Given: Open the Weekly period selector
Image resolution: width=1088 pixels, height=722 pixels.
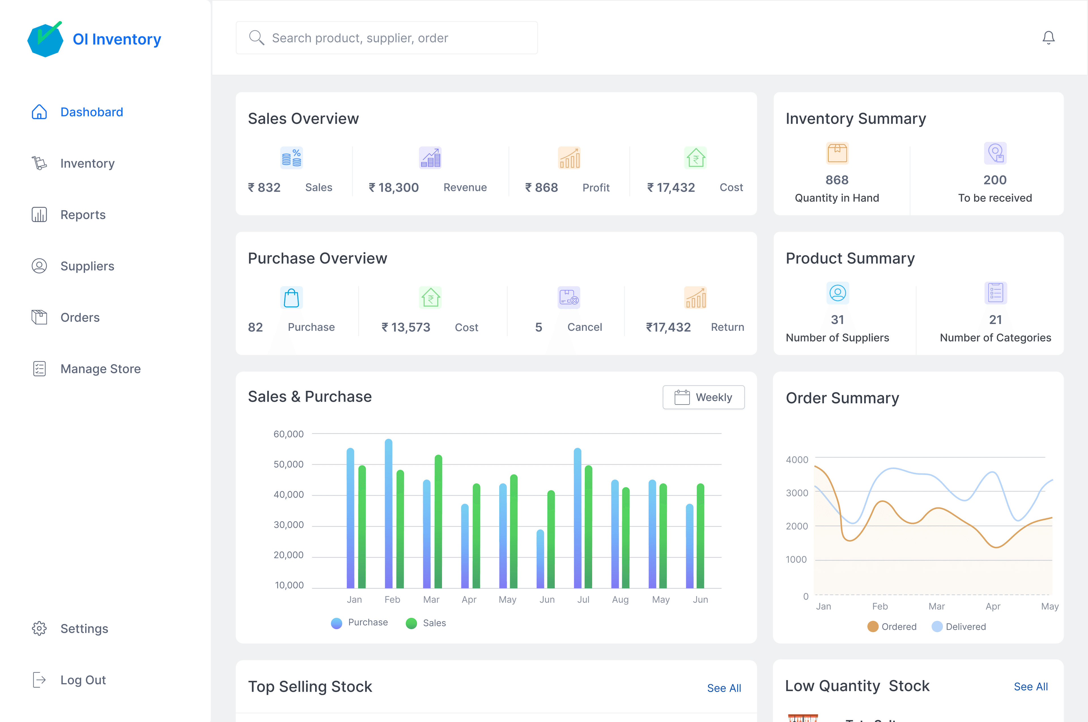Looking at the screenshot, I should click(x=704, y=397).
